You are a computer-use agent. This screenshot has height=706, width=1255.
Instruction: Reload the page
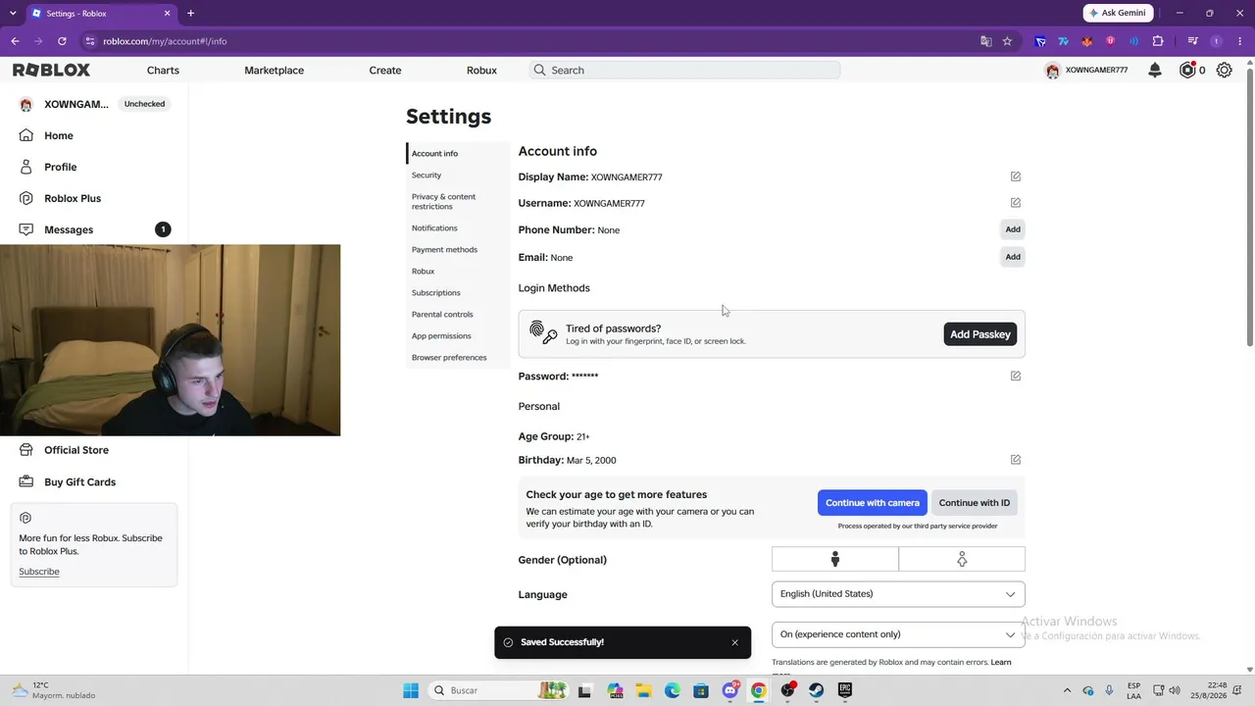pyautogui.click(x=62, y=41)
